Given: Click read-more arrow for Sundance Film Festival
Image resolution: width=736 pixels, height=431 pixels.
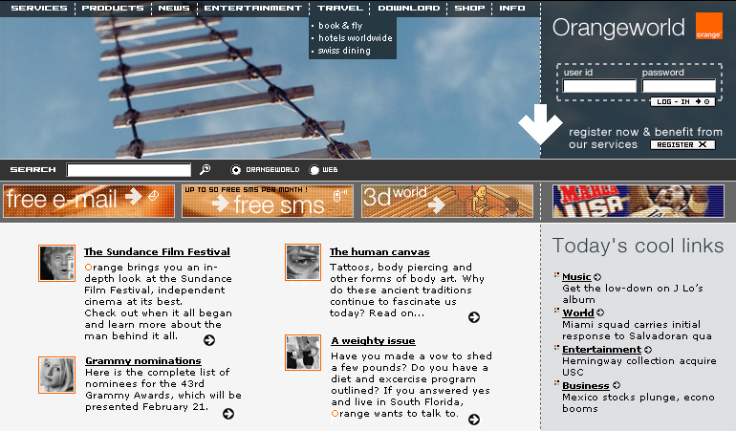Looking at the screenshot, I should [x=209, y=340].
